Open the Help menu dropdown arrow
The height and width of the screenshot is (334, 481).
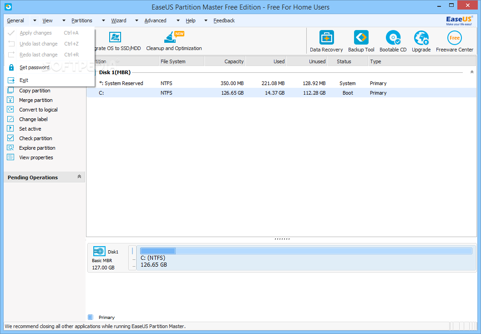coord(206,20)
